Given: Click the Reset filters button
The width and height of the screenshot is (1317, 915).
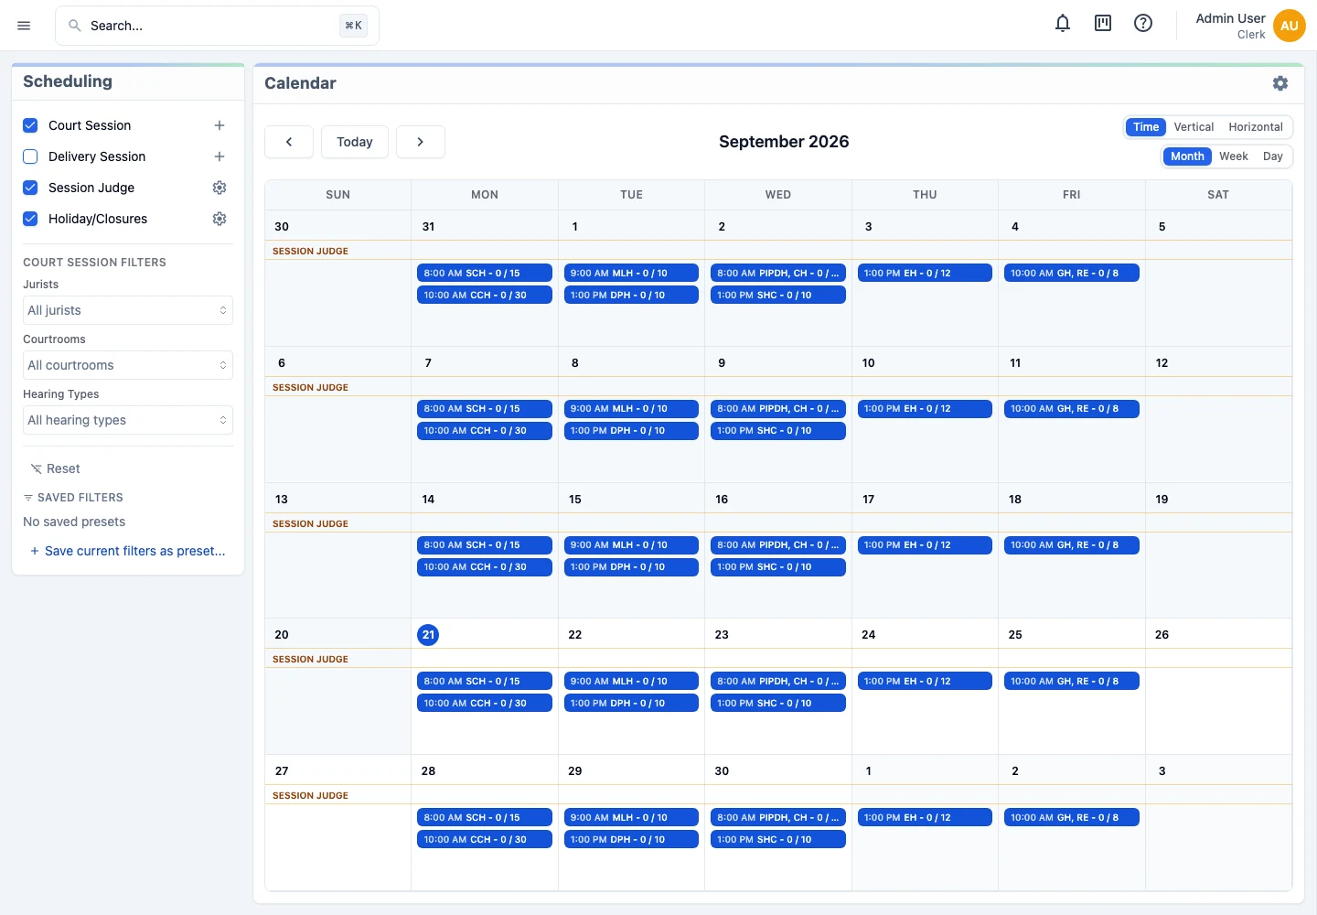Looking at the screenshot, I should pyautogui.click(x=56, y=468).
